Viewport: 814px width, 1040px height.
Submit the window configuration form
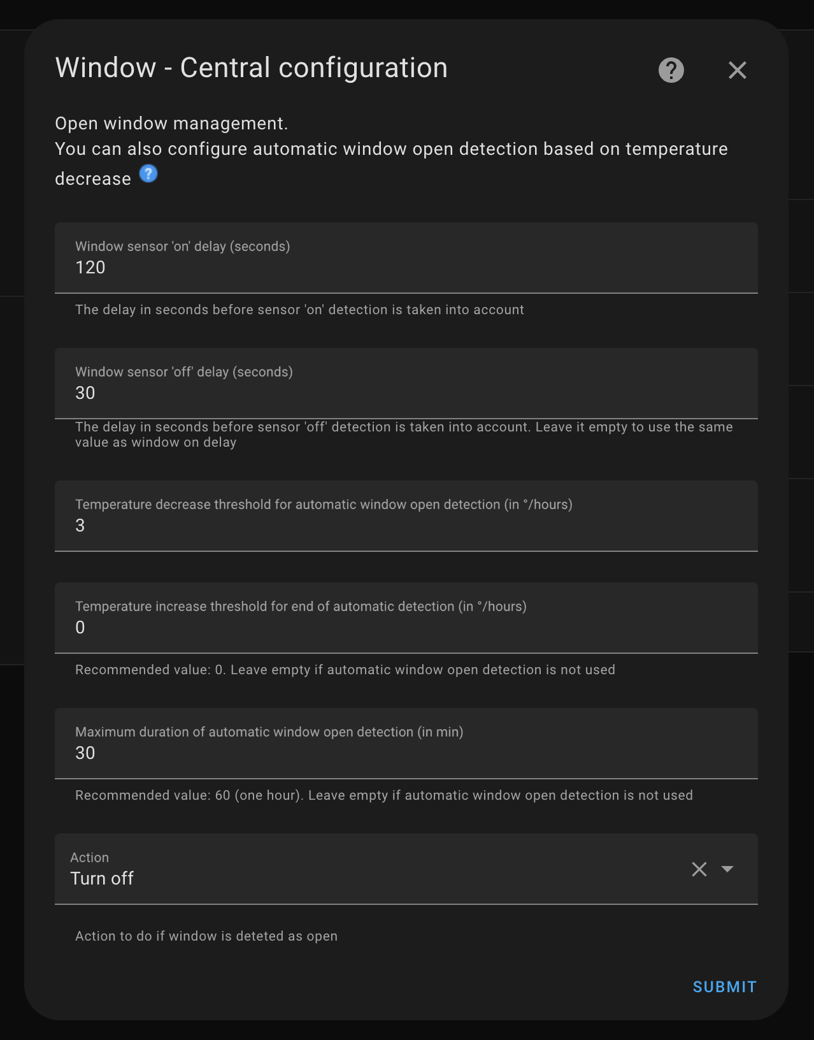725,987
